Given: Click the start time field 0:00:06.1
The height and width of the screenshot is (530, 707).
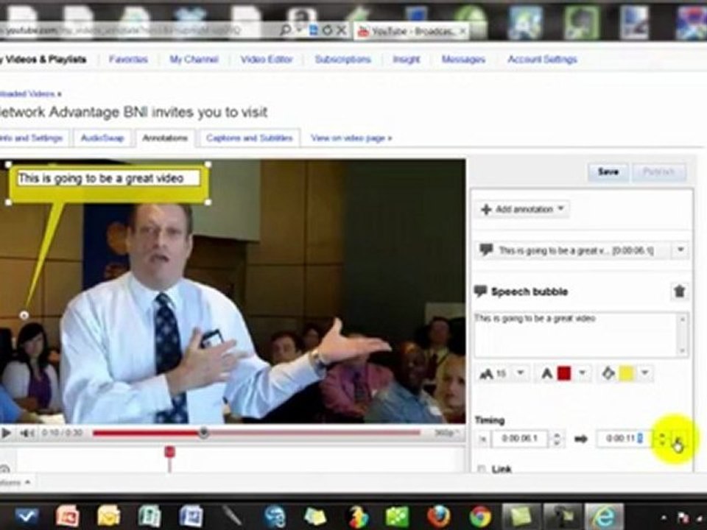Looking at the screenshot, I should tap(519, 439).
